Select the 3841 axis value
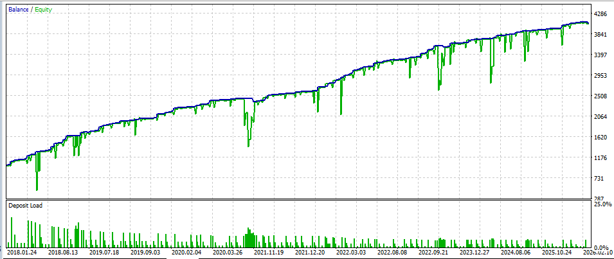The width and height of the screenshot is (614, 259). (602, 35)
